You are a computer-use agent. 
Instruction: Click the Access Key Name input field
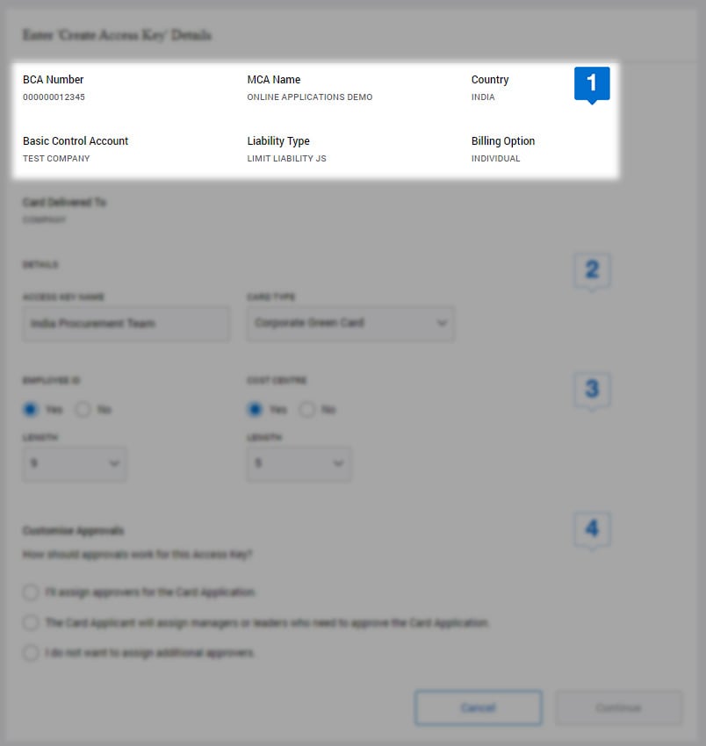(x=126, y=323)
